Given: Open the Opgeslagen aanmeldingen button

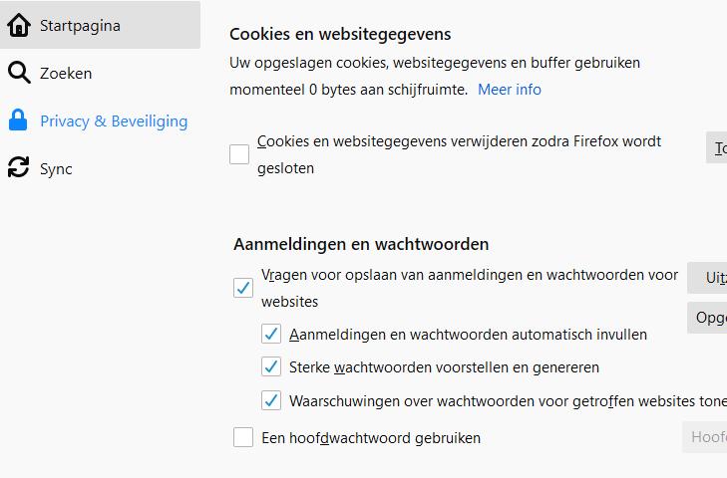Looking at the screenshot, I should click(x=708, y=318).
